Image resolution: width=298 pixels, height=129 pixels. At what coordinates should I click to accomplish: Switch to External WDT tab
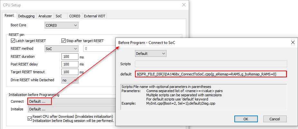(95, 16)
